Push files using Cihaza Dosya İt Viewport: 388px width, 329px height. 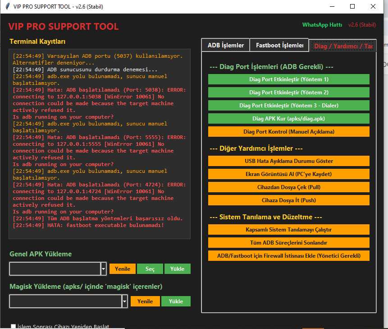click(x=288, y=200)
